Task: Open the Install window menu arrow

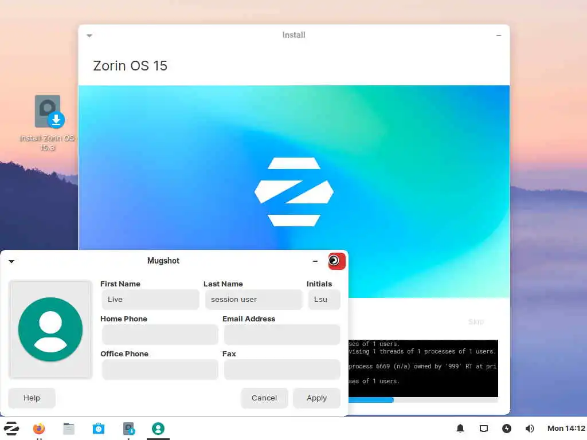Action: coord(89,36)
